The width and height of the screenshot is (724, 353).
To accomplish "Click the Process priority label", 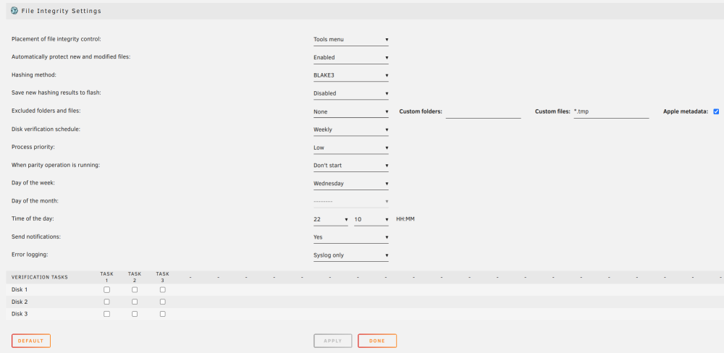I will point(33,147).
